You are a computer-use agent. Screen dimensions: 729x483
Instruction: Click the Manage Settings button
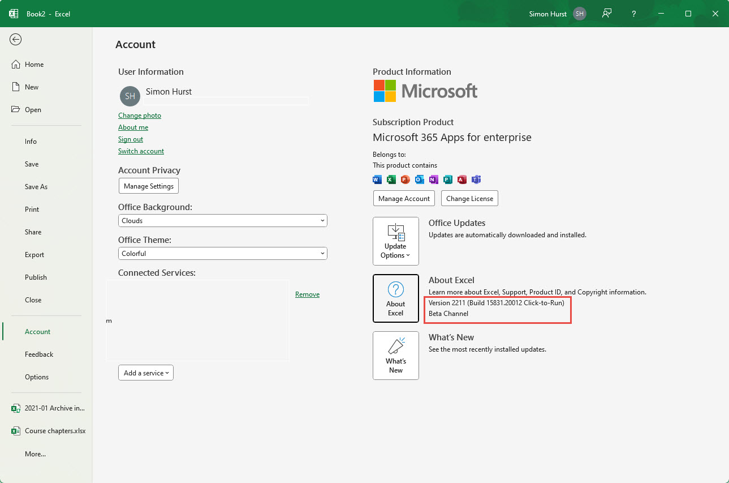click(149, 186)
